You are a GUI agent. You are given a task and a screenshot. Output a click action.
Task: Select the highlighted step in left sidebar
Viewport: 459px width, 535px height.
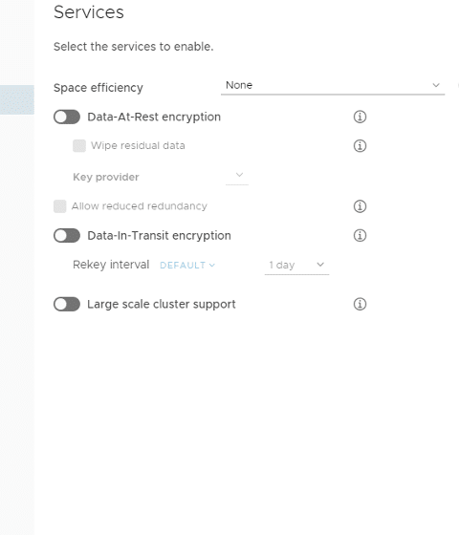(17, 99)
